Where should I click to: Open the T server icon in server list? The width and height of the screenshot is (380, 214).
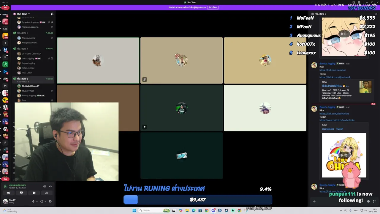pos(5,43)
